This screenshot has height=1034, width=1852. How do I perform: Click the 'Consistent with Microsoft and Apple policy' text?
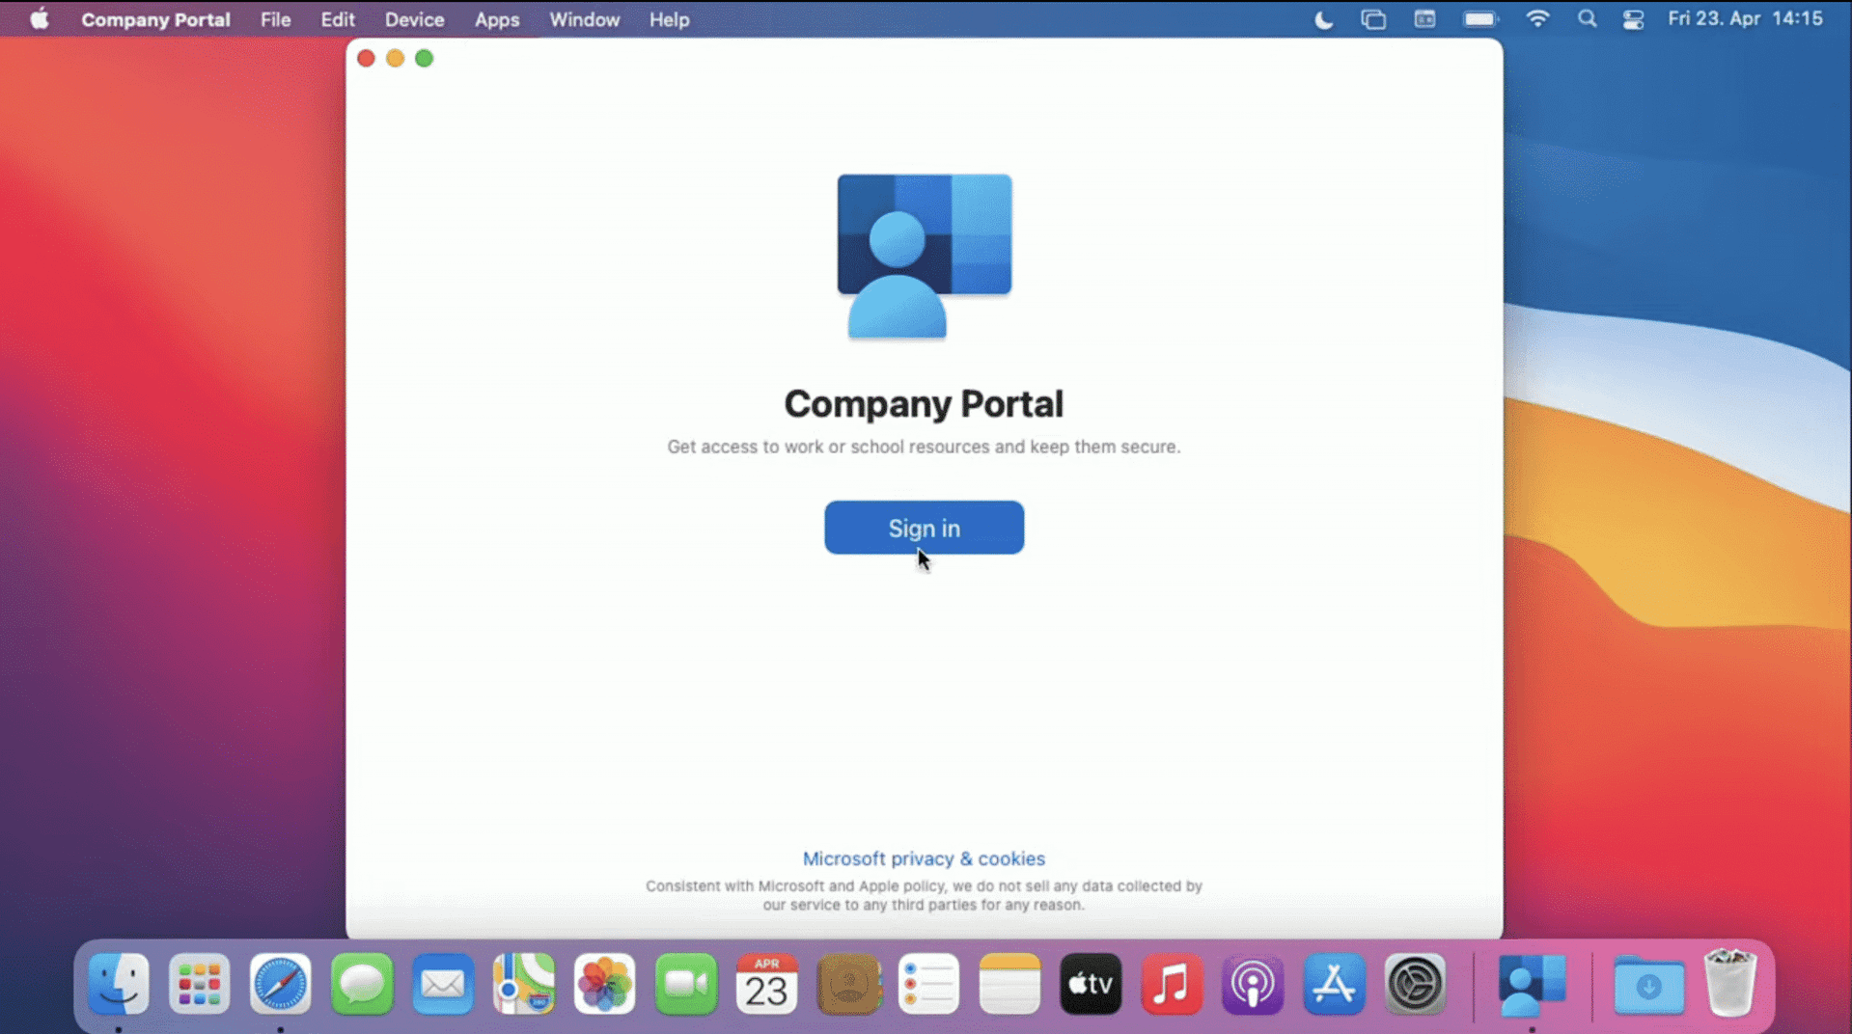924,895
